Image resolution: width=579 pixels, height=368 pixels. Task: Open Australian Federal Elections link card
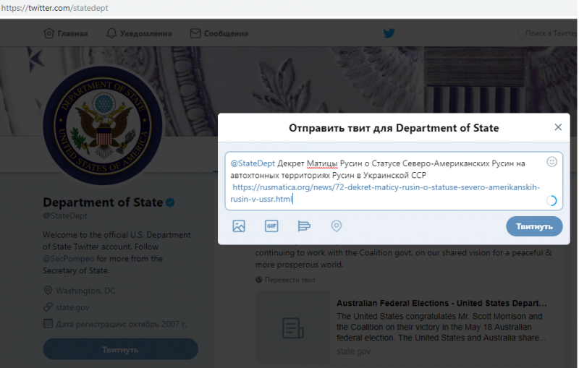click(406, 328)
